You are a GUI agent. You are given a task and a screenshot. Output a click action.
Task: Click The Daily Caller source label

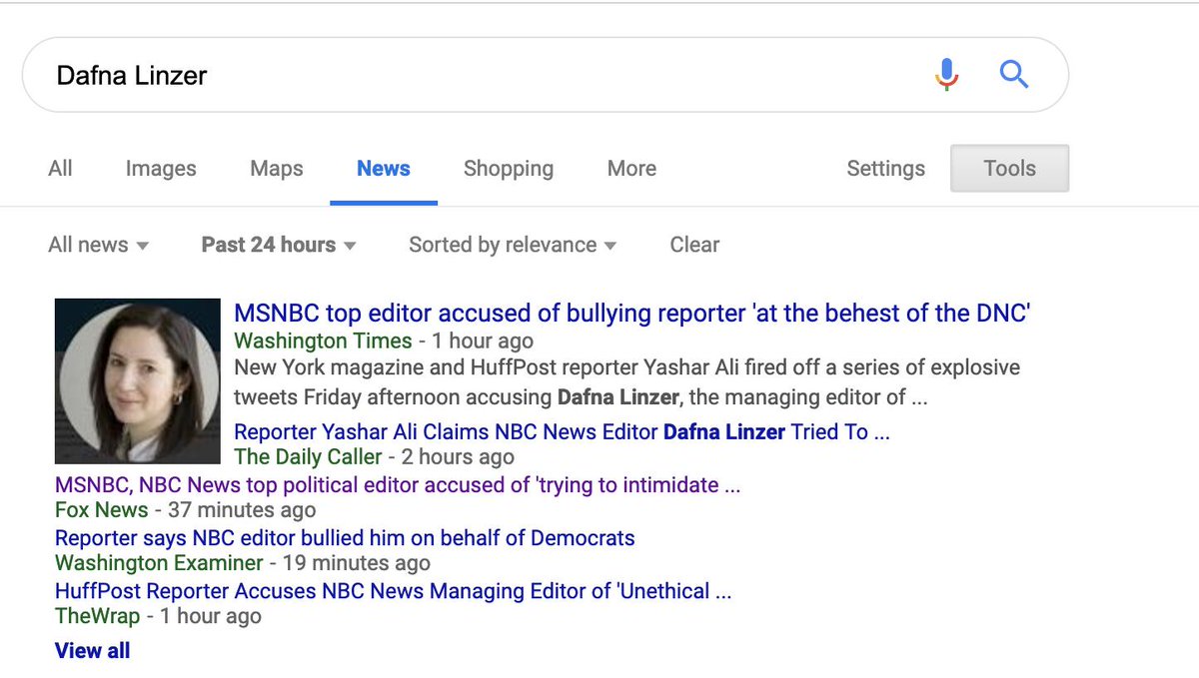tap(308, 457)
